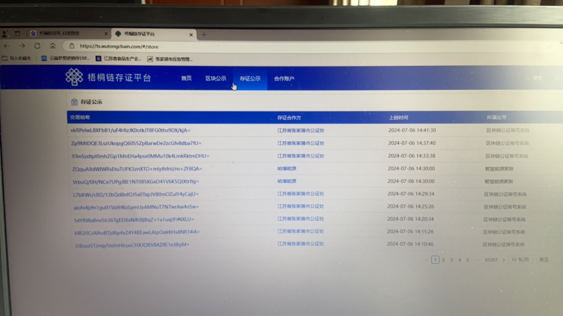Select the 梧桐链存证平台 browser tab
This screenshot has height=316, width=563.
(154, 34)
